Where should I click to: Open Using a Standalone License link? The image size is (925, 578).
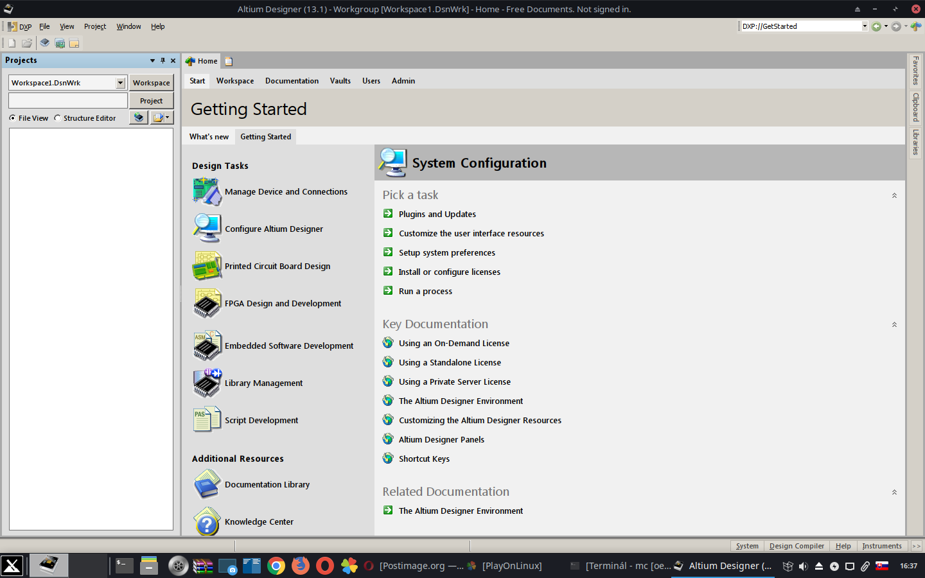(x=450, y=363)
